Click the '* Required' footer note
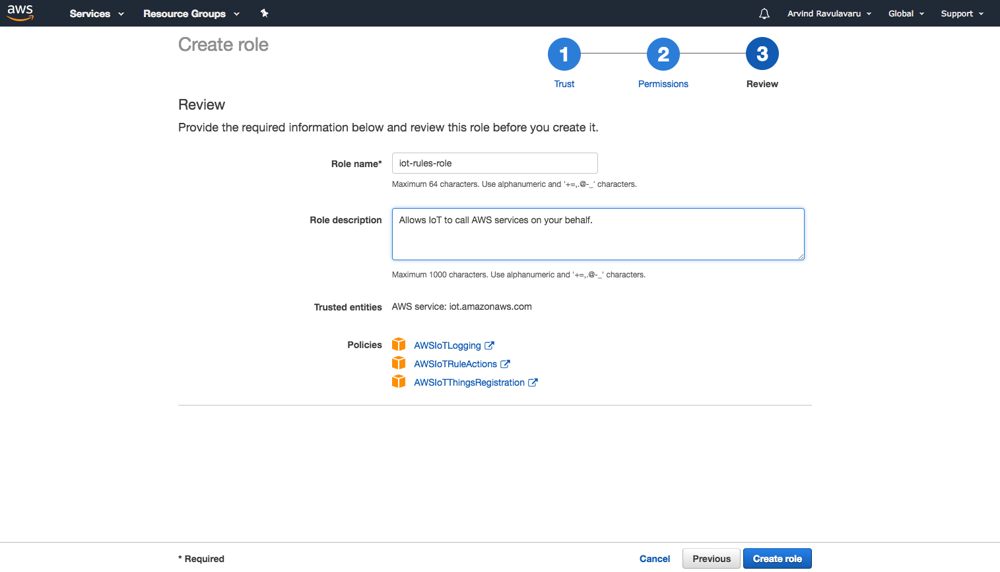The width and height of the screenshot is (1000, 572). point(201,559)
